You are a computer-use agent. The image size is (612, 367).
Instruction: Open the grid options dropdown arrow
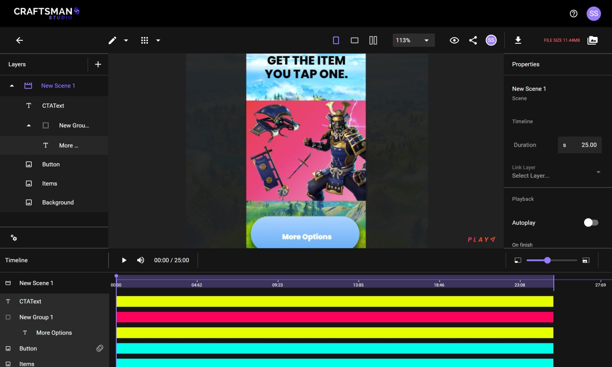pyautogui.click(x=158, y=40)
